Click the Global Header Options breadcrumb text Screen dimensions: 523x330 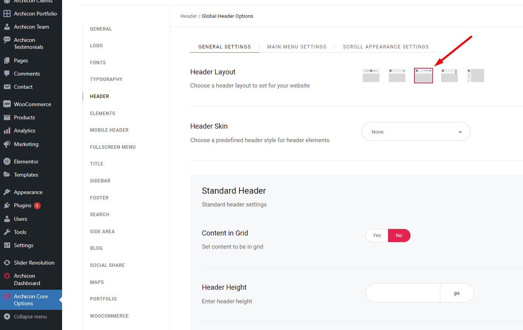pyautogui.click(x=227, y=16)
